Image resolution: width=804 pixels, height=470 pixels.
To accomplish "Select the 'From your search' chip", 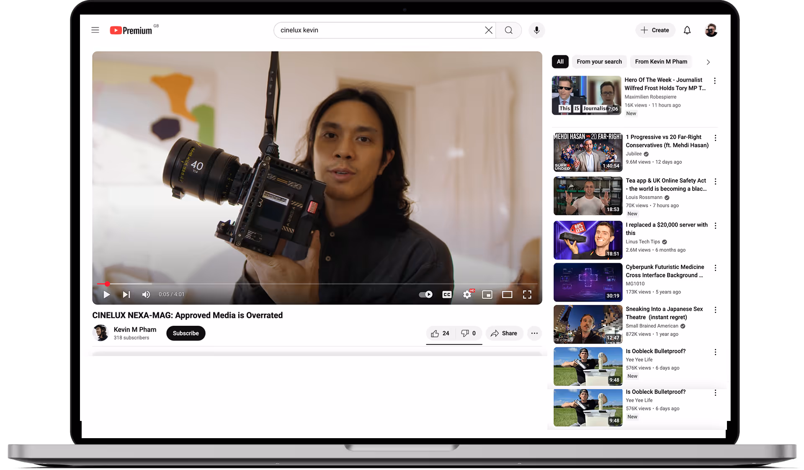I will tap(599, 62).
